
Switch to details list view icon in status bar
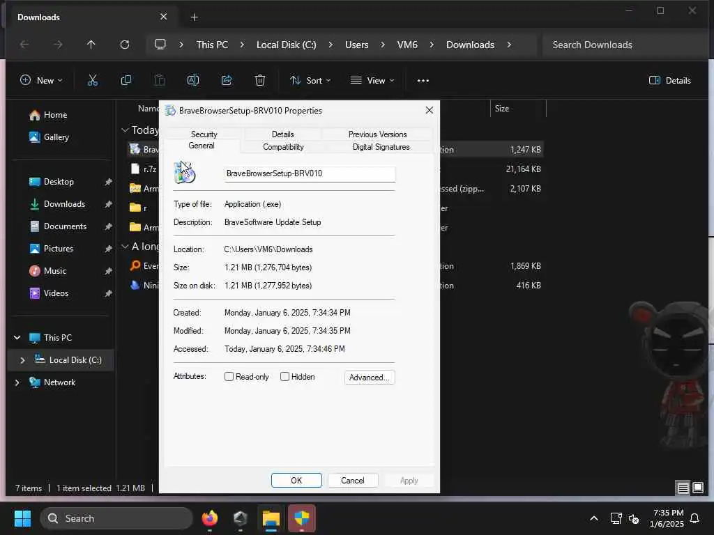683,488
